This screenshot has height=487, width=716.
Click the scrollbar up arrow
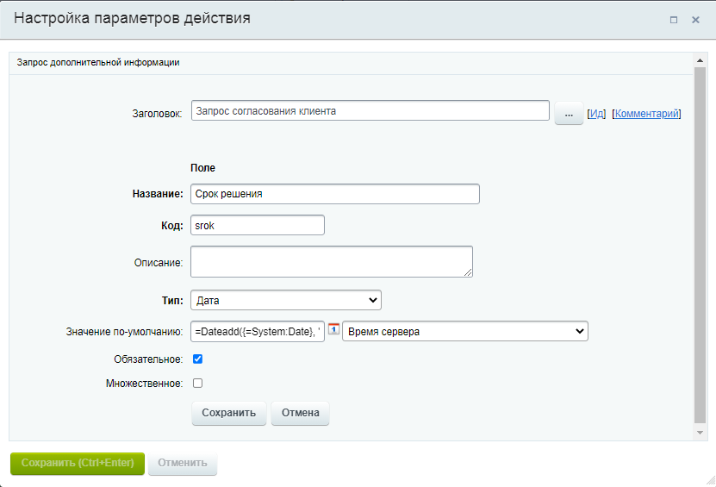click(700, 60)
